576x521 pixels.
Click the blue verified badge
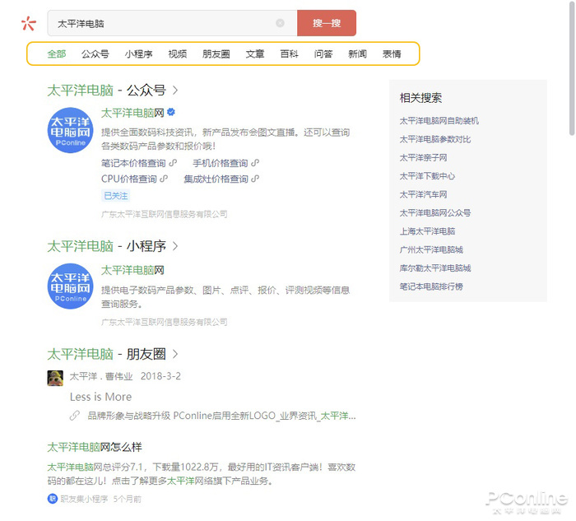(171, 112)
